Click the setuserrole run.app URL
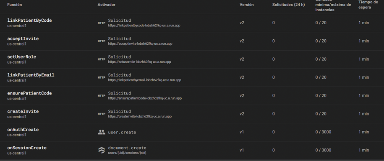This screenshot has height=161, width=384. [x=140, y=62]
